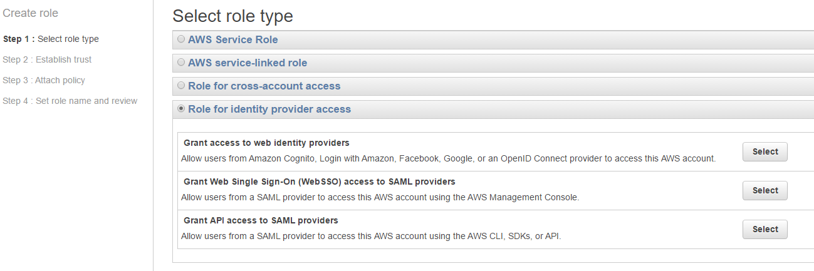
Task: Navigate to Step 4 Set role name and review
Action: pyautogui.click(x=70, y=101)
